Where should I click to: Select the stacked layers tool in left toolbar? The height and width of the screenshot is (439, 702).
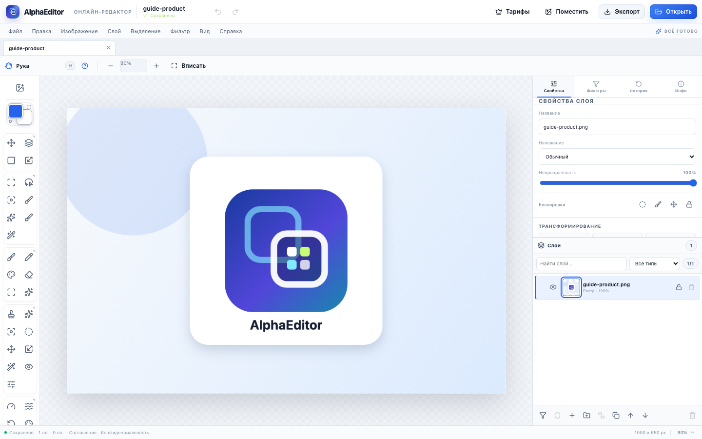(29, 143)
